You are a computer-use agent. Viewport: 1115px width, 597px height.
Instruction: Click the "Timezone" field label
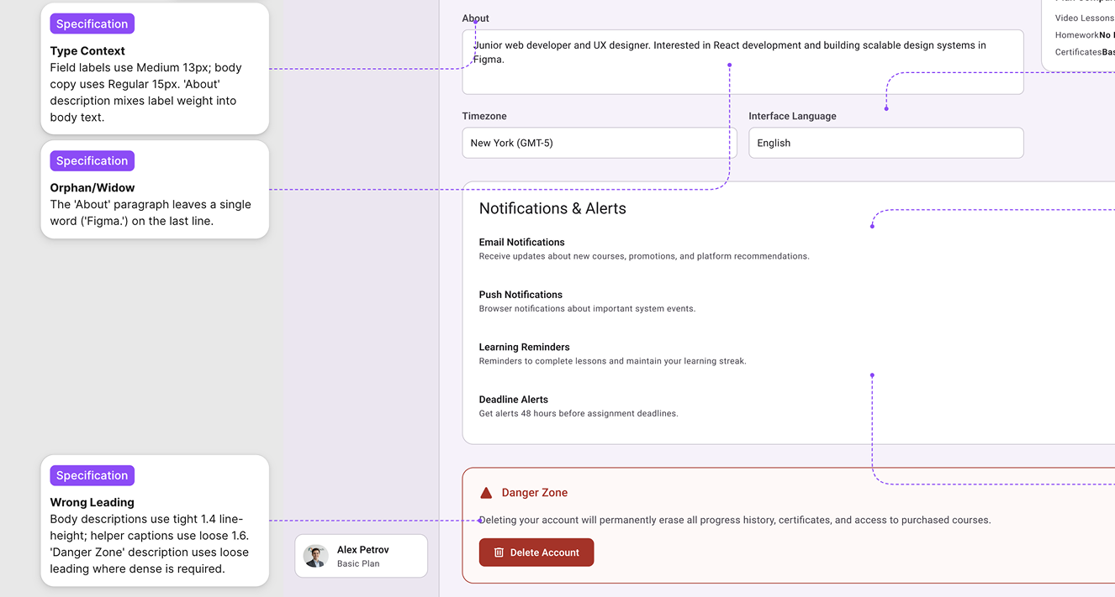(x=484, y=116)
